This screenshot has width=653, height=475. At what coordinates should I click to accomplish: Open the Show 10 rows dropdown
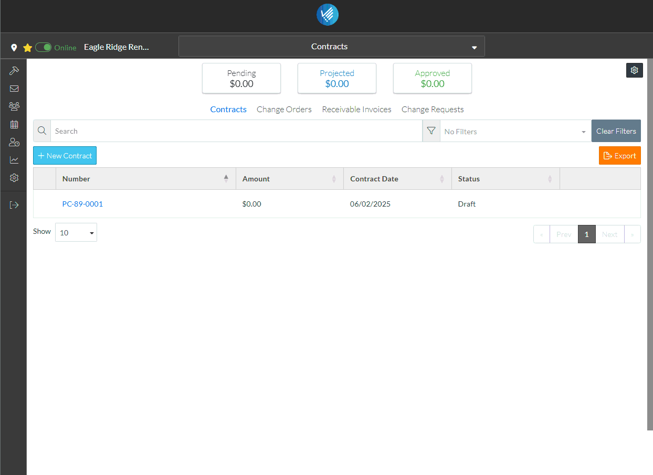tap(76, 232)
